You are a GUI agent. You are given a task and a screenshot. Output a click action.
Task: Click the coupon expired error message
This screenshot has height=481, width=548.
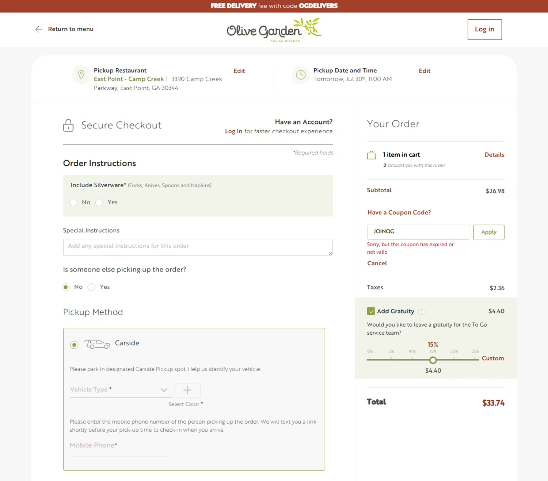coord(410,248)
